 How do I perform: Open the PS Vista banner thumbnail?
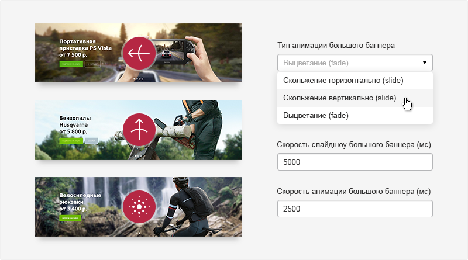pyautogui.click(x=139, y=53)
